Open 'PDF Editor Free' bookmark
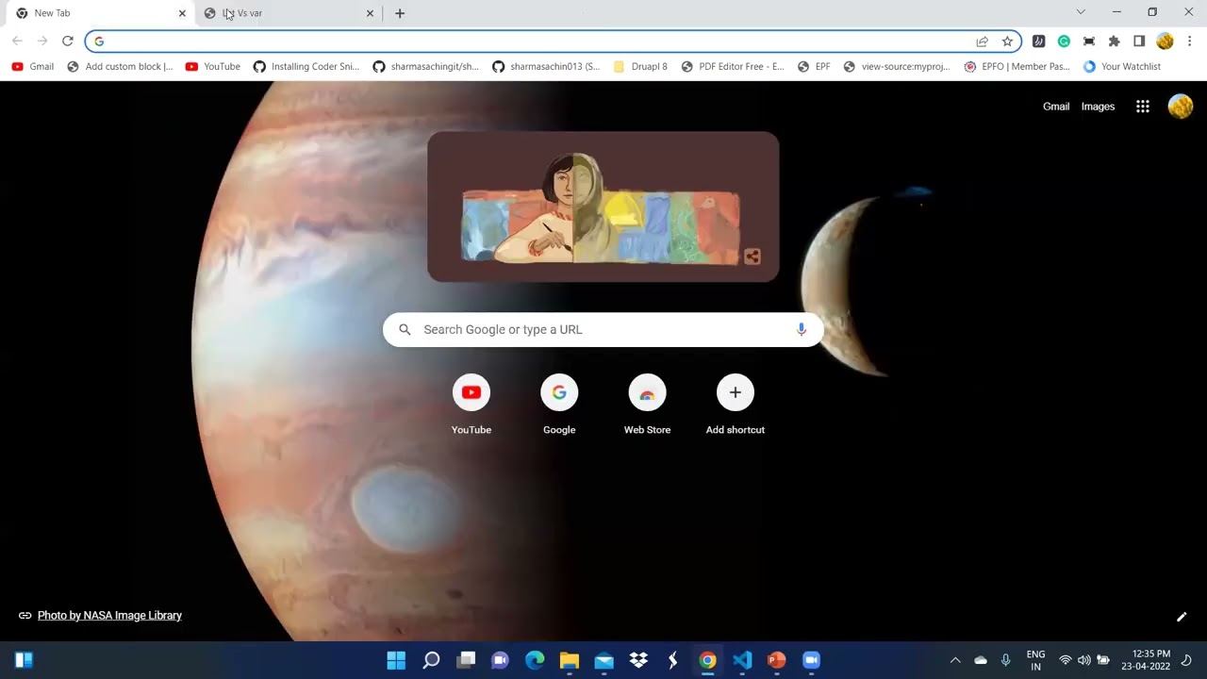The height and width of the screenshot is (679, 1207). 733,67
